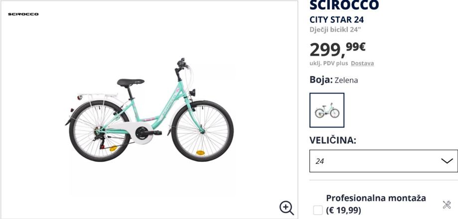
Task: Select the value 24 shown in size box
Action: (320, 161)
